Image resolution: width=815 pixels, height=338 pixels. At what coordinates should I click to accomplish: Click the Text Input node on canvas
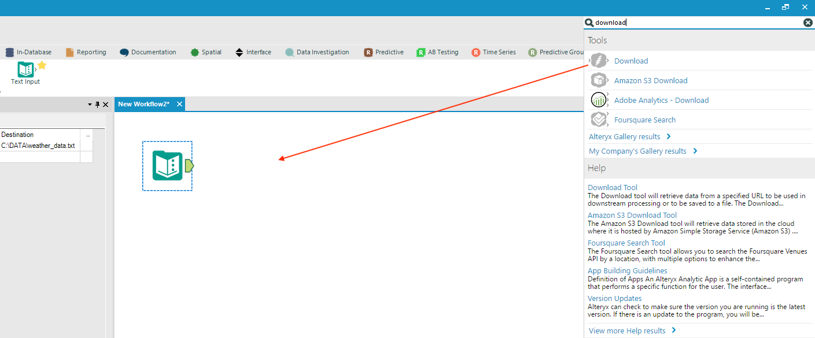tap(167, 166)
